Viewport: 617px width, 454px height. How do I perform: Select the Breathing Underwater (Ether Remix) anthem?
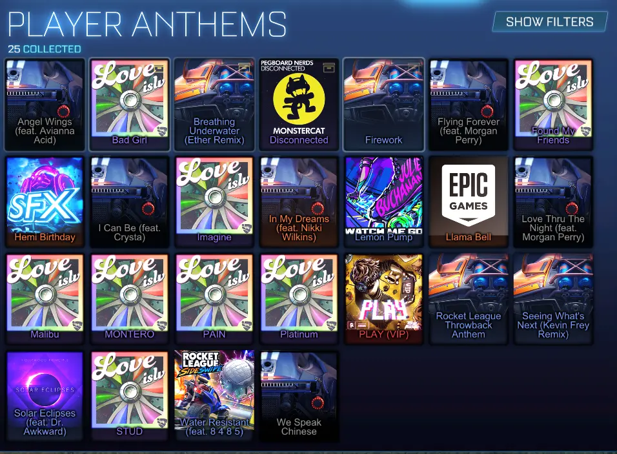[214, 105]
